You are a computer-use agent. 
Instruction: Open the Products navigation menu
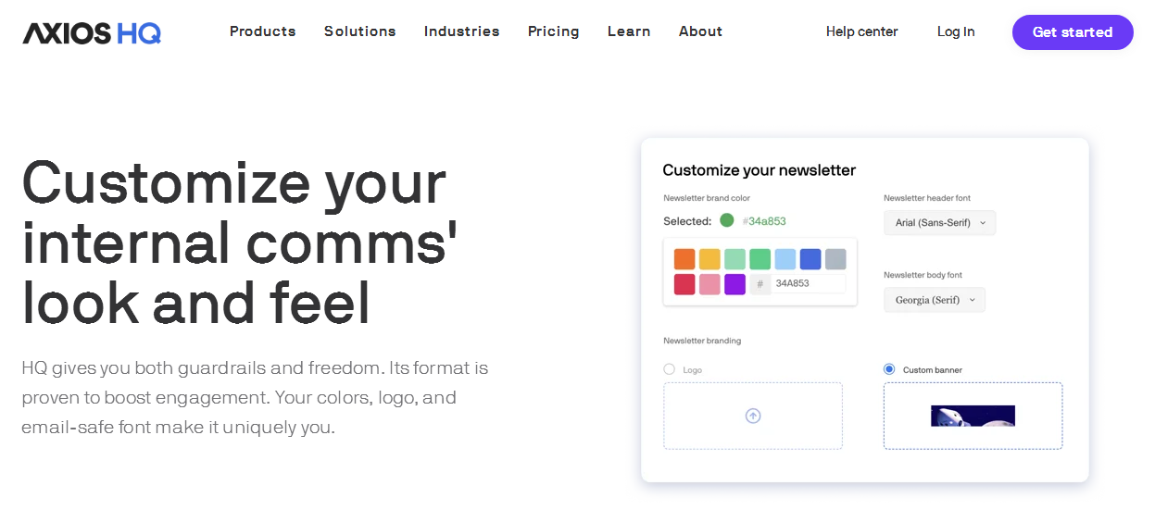[263, 31]
